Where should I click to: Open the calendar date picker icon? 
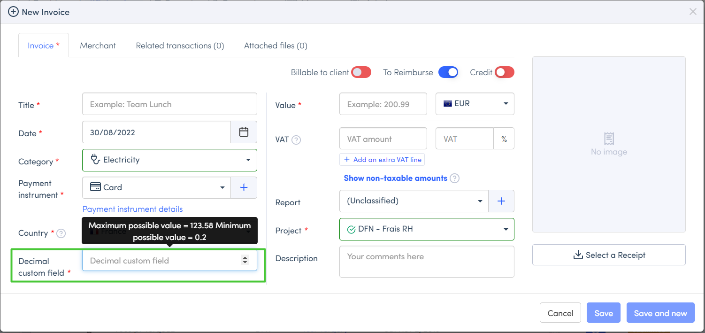(244, 132)
